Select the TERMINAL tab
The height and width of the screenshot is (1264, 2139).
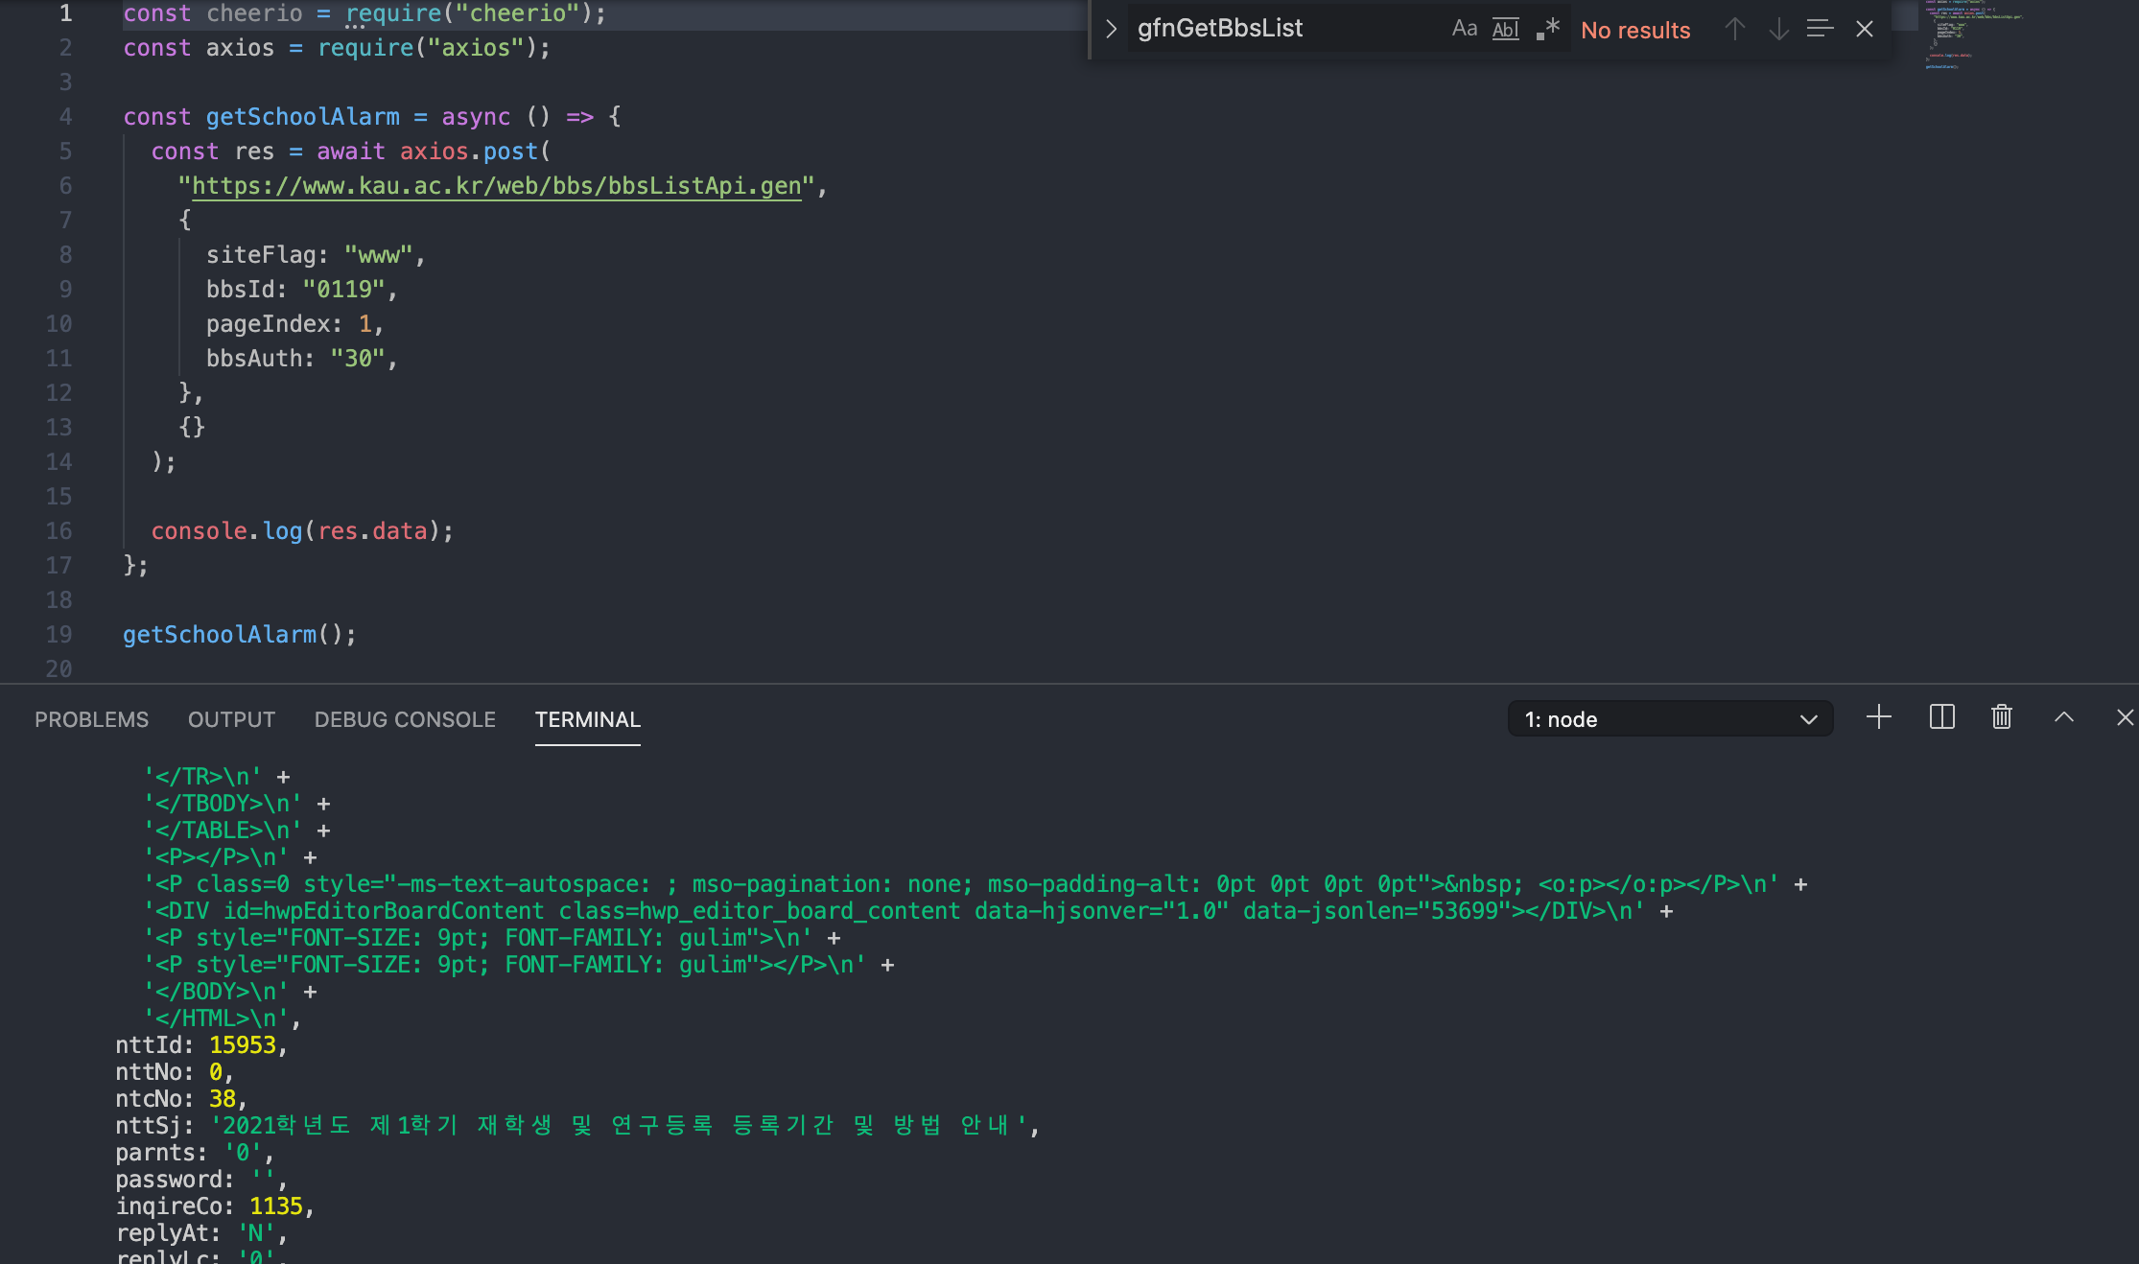(x=587, y=719)
